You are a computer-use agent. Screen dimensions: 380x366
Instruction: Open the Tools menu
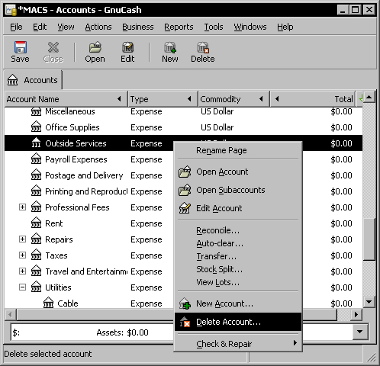coord(214,27)
